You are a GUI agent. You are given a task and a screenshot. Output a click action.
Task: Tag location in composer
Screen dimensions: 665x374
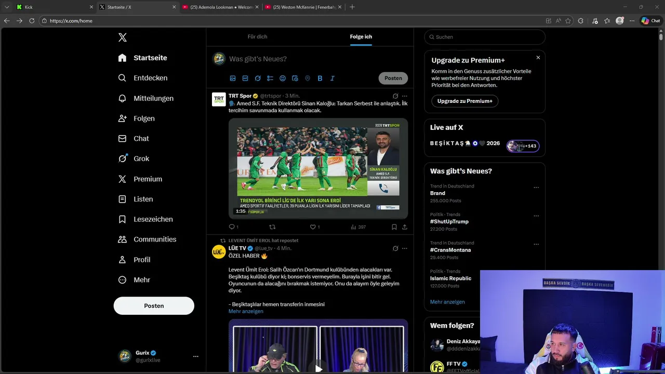(308, 78)
